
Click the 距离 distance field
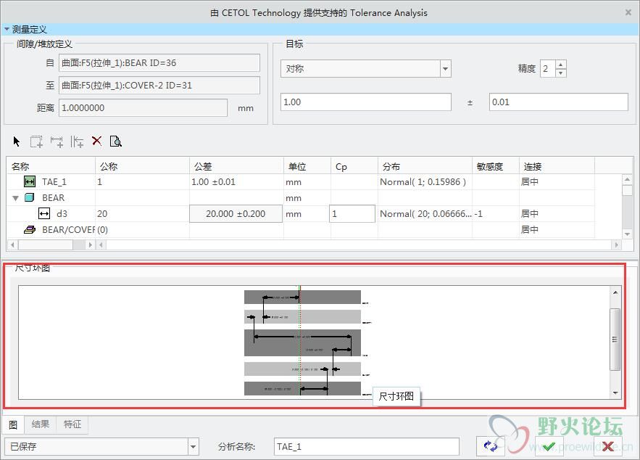point(143,108)
